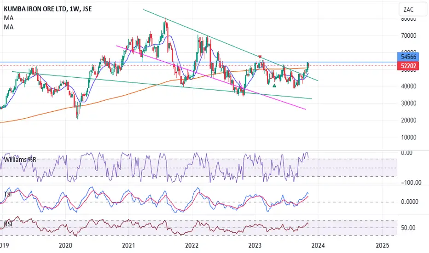
Task: Select the TSI indicator label
Action: coord(8,194)
